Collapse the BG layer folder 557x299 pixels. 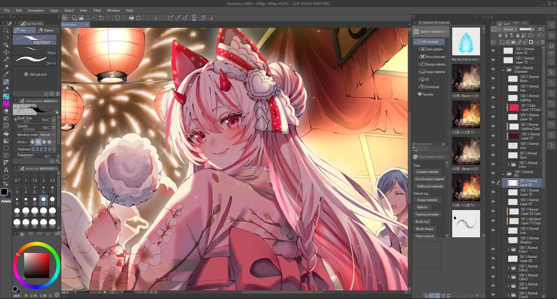click(504, 173)
